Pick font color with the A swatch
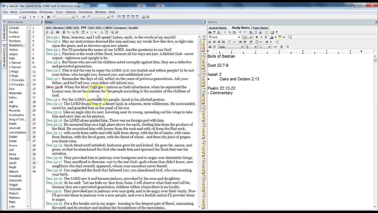The width and height of the screenshot is (378, 213). coord(272,37)
